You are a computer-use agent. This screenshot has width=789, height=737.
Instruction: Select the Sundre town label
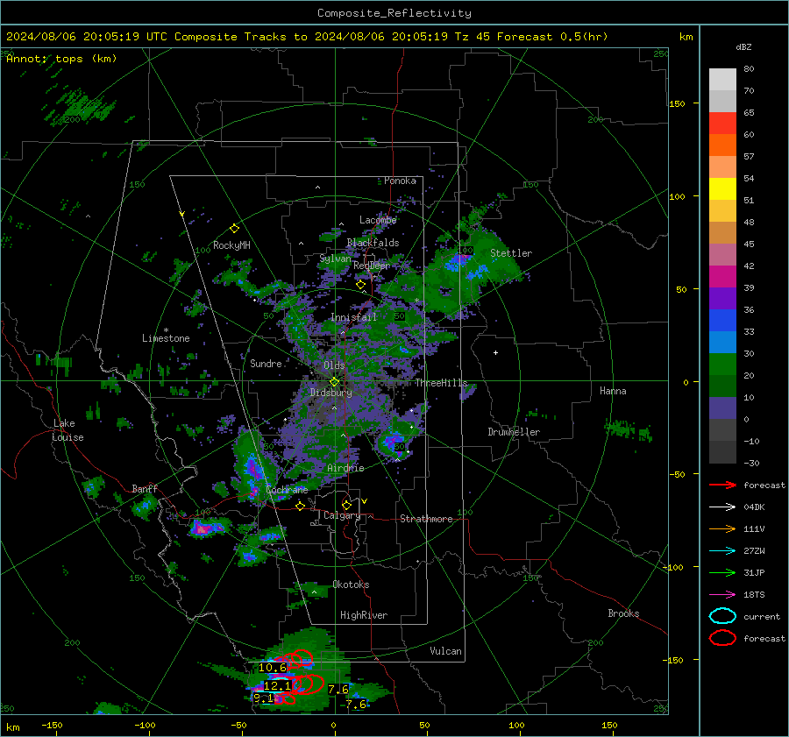tap(266, 363)
